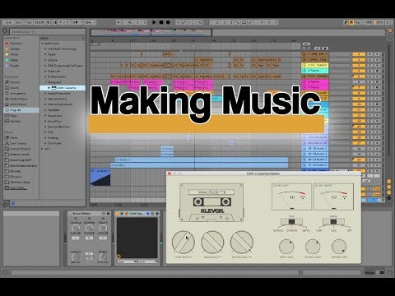Screen dimensions: 395x296
Task: Toggle the Ext sync button
Action: [x=19, y=22]
